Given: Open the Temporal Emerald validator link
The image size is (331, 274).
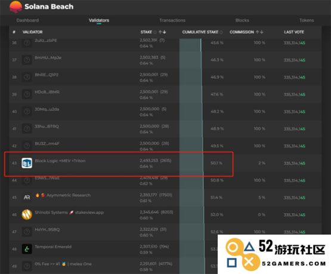Looking at the screenshot, I should [53, 247].
